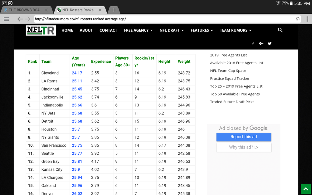Click LA Rams' average age 25.11

[77, 81]
